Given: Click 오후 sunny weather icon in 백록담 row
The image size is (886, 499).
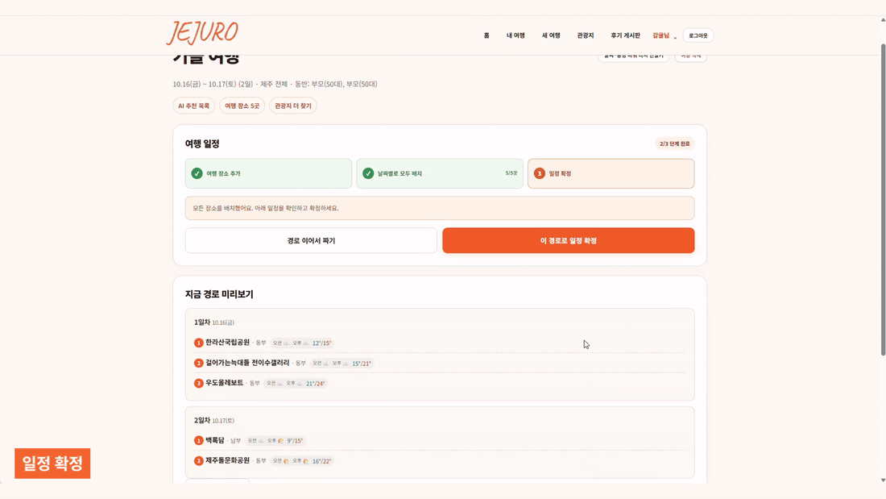Looking at the screenshot, I should pyautogui.click(x=280, y=441).
